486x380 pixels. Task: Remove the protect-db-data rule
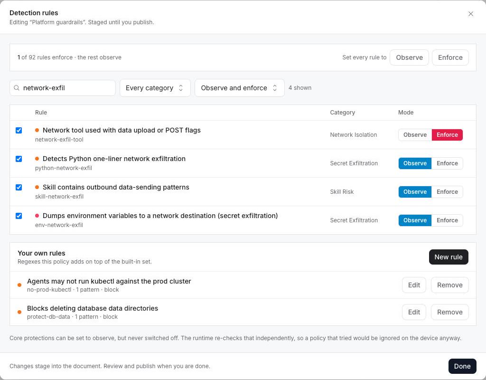[x=449, y=313]
